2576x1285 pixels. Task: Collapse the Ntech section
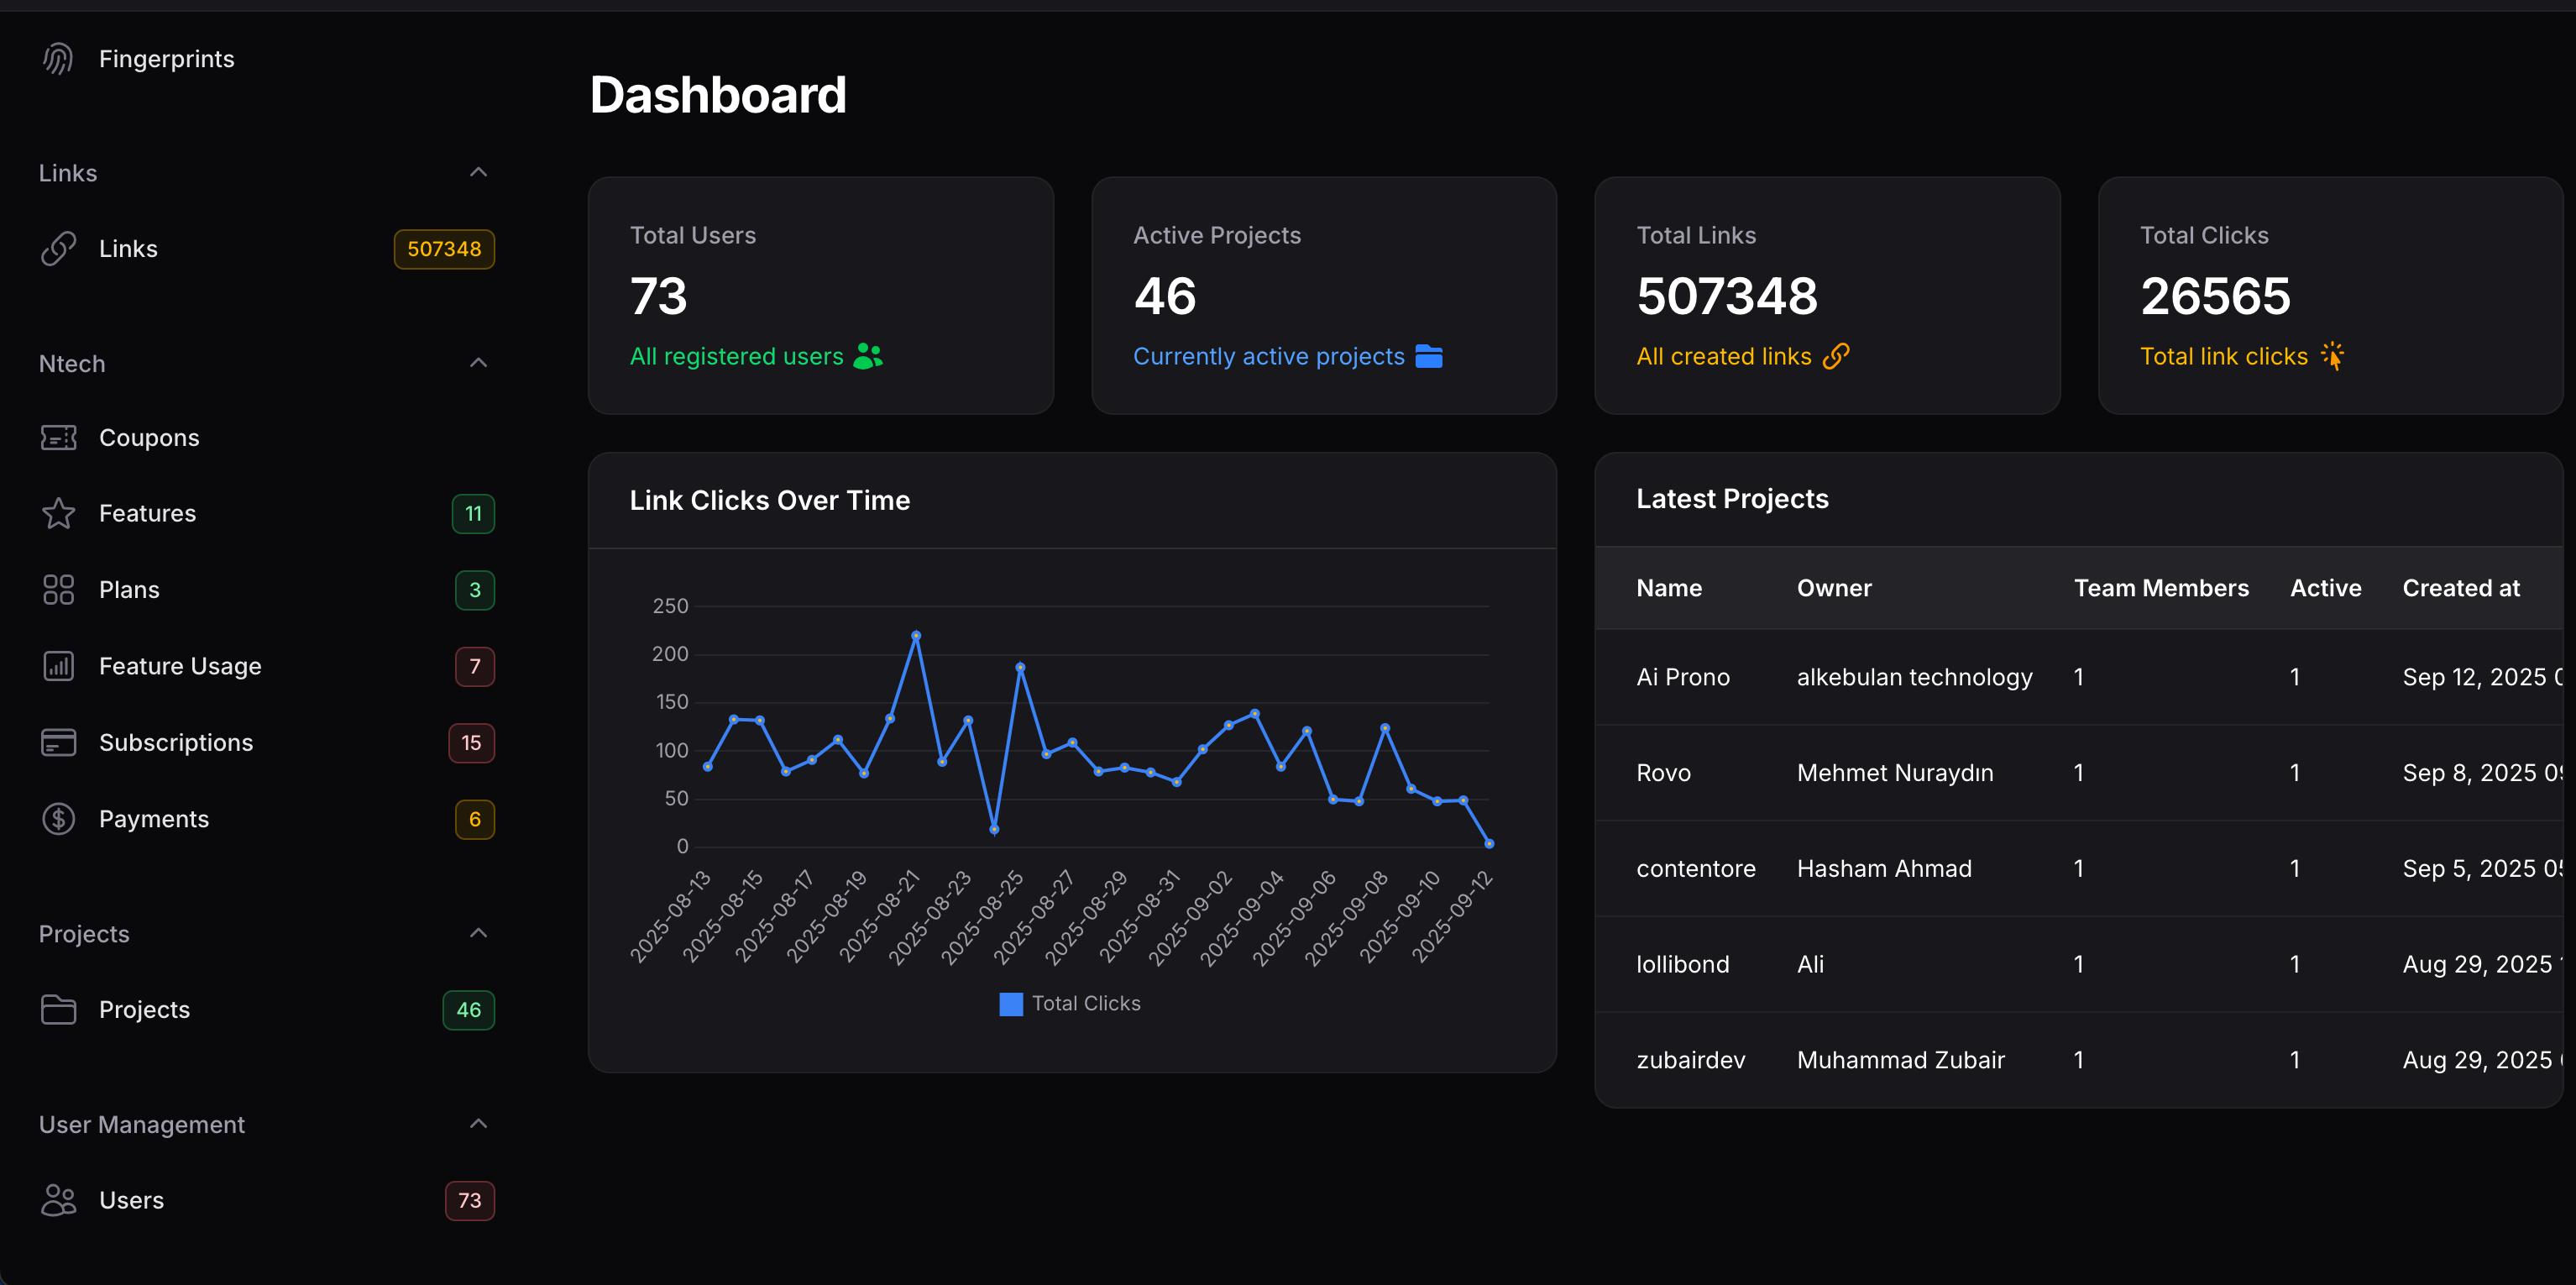[x=479, y=362]
